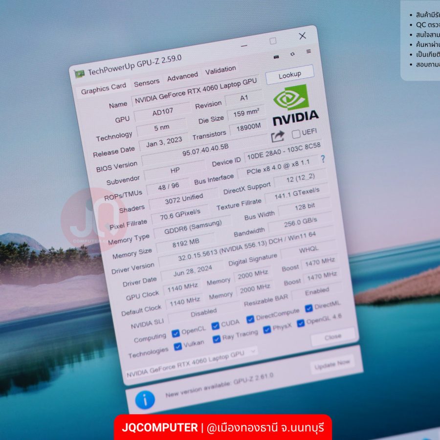The width and height of the screenshot is (440, 440).
Task: Click the NVIDIA SLI value Disabled
Action: click(204, 312)
